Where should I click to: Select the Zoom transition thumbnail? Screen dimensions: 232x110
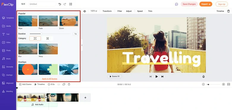pos(69,21)
